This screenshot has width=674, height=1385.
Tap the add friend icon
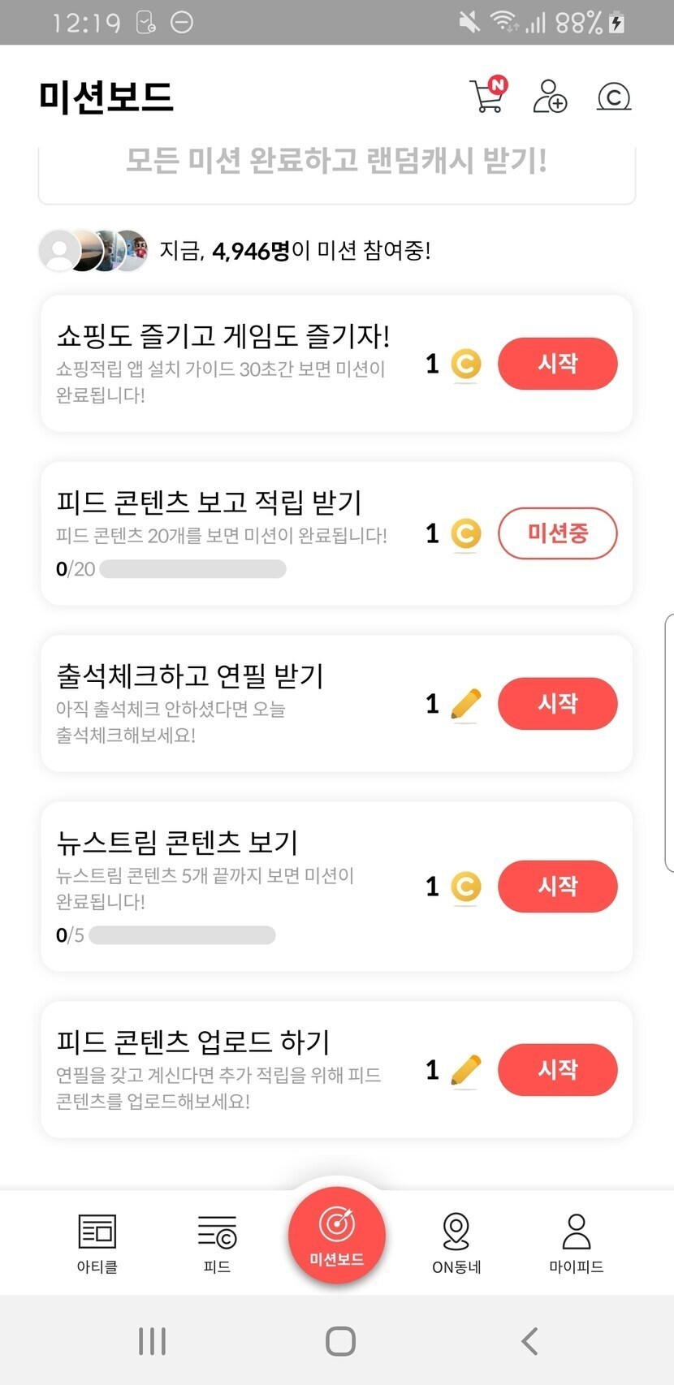coord(550,96)
